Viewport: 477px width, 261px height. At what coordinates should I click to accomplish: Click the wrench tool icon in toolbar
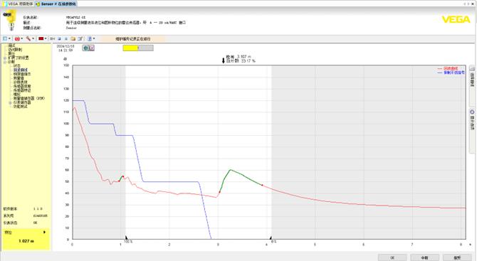click(x=28, y=38)
